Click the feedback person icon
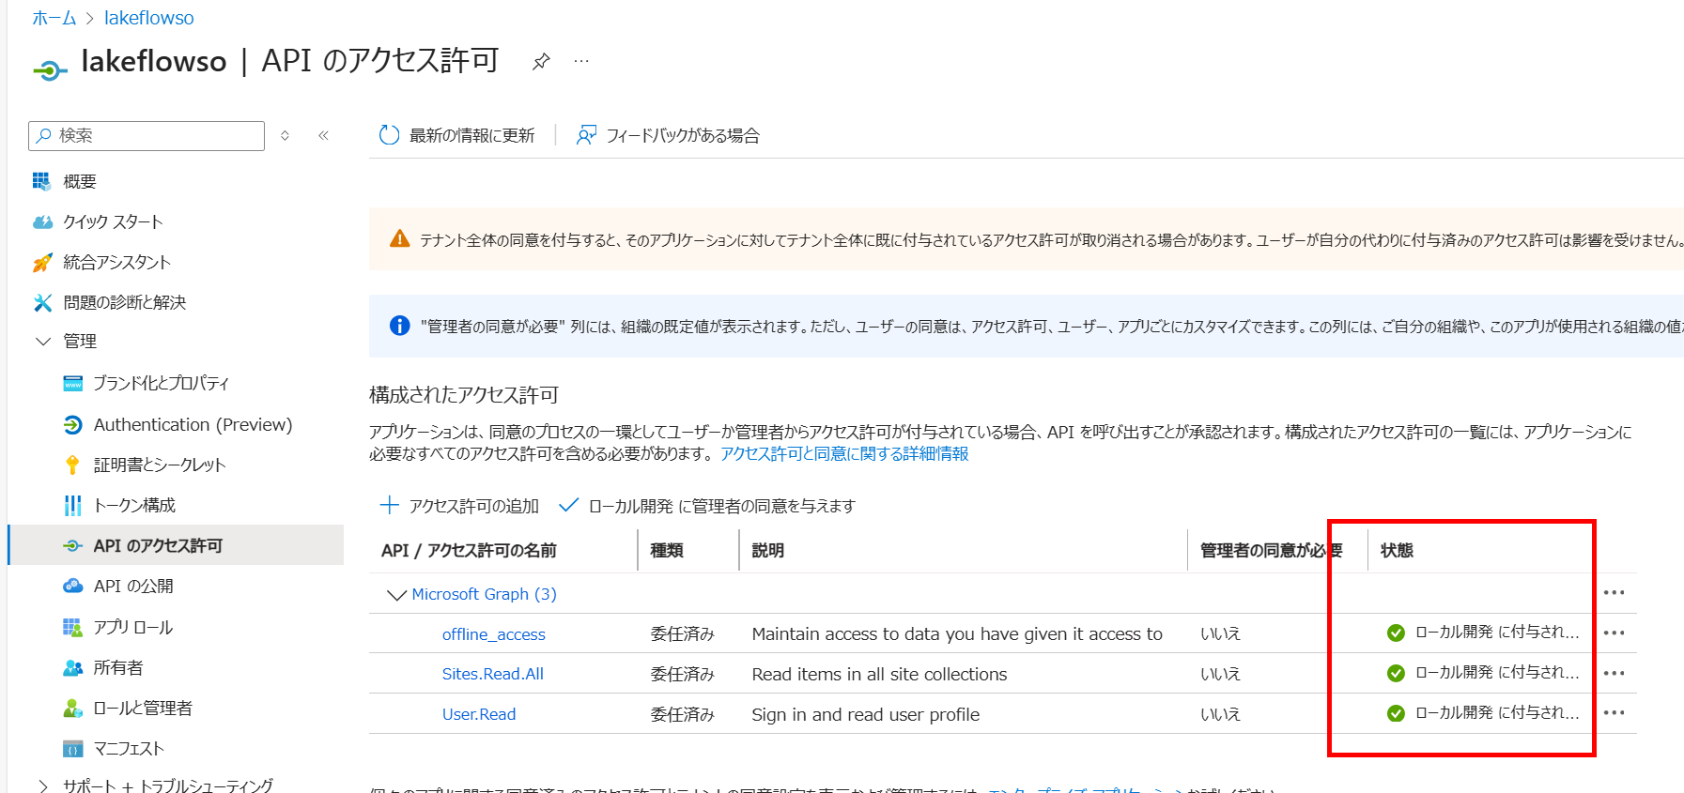Image resolution: width=1684 pixels, height=793 pixels. (x=586, y=135)
